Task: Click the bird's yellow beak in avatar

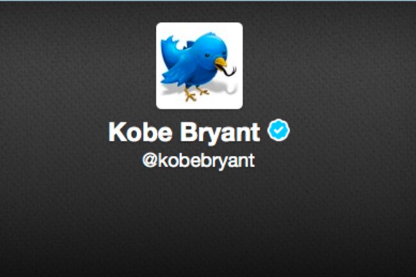Action: 220,63
